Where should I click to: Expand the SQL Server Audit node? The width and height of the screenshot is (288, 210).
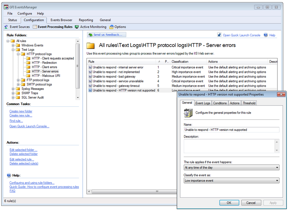[x=13, y=98]
